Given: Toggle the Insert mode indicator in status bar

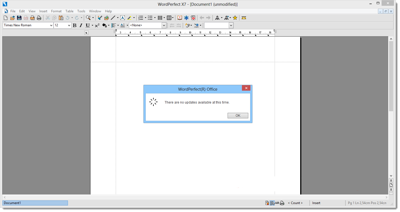Looking at the screenshot, I should tap(316, 203).
